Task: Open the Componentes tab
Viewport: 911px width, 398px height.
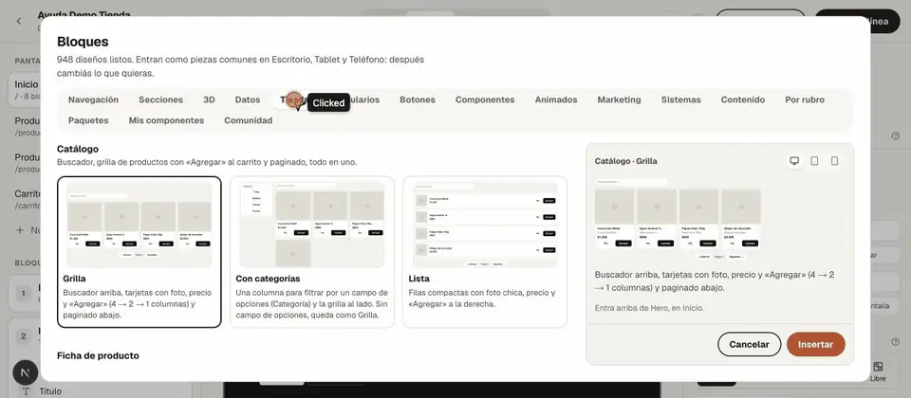Action: pyautogui.click(x=485, y=99)
